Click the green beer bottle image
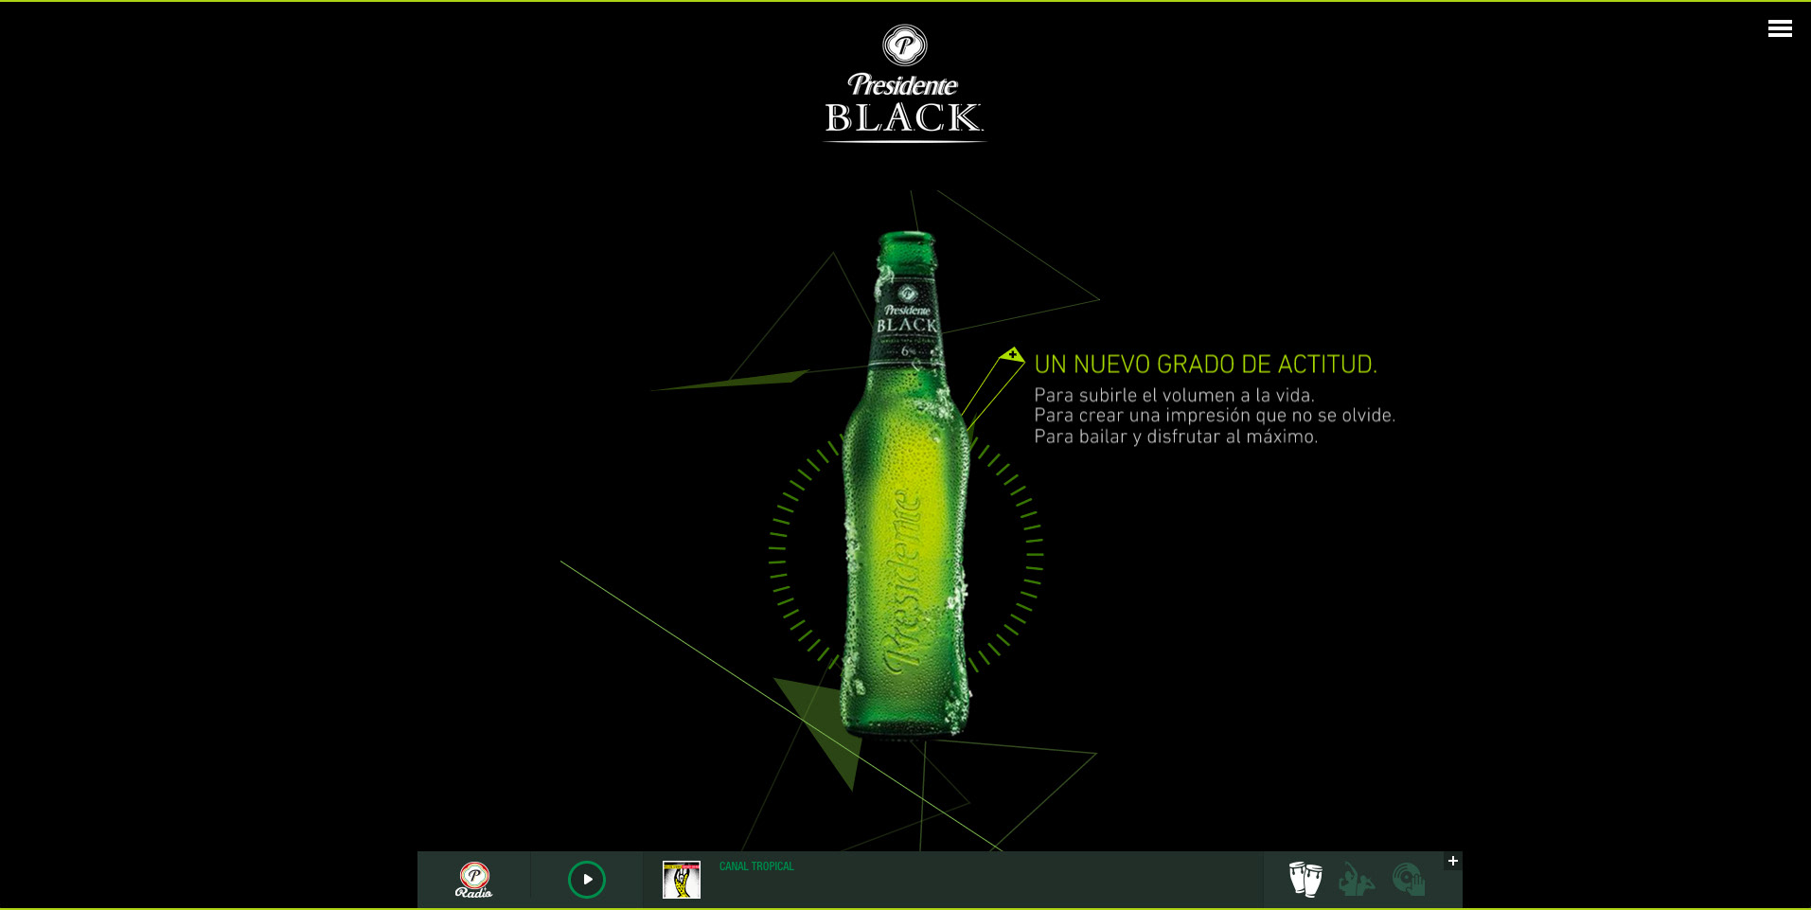 pyautogui.click(x=906, y=485)
